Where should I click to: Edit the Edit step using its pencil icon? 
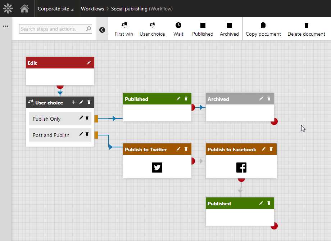(x=89, y=62)
